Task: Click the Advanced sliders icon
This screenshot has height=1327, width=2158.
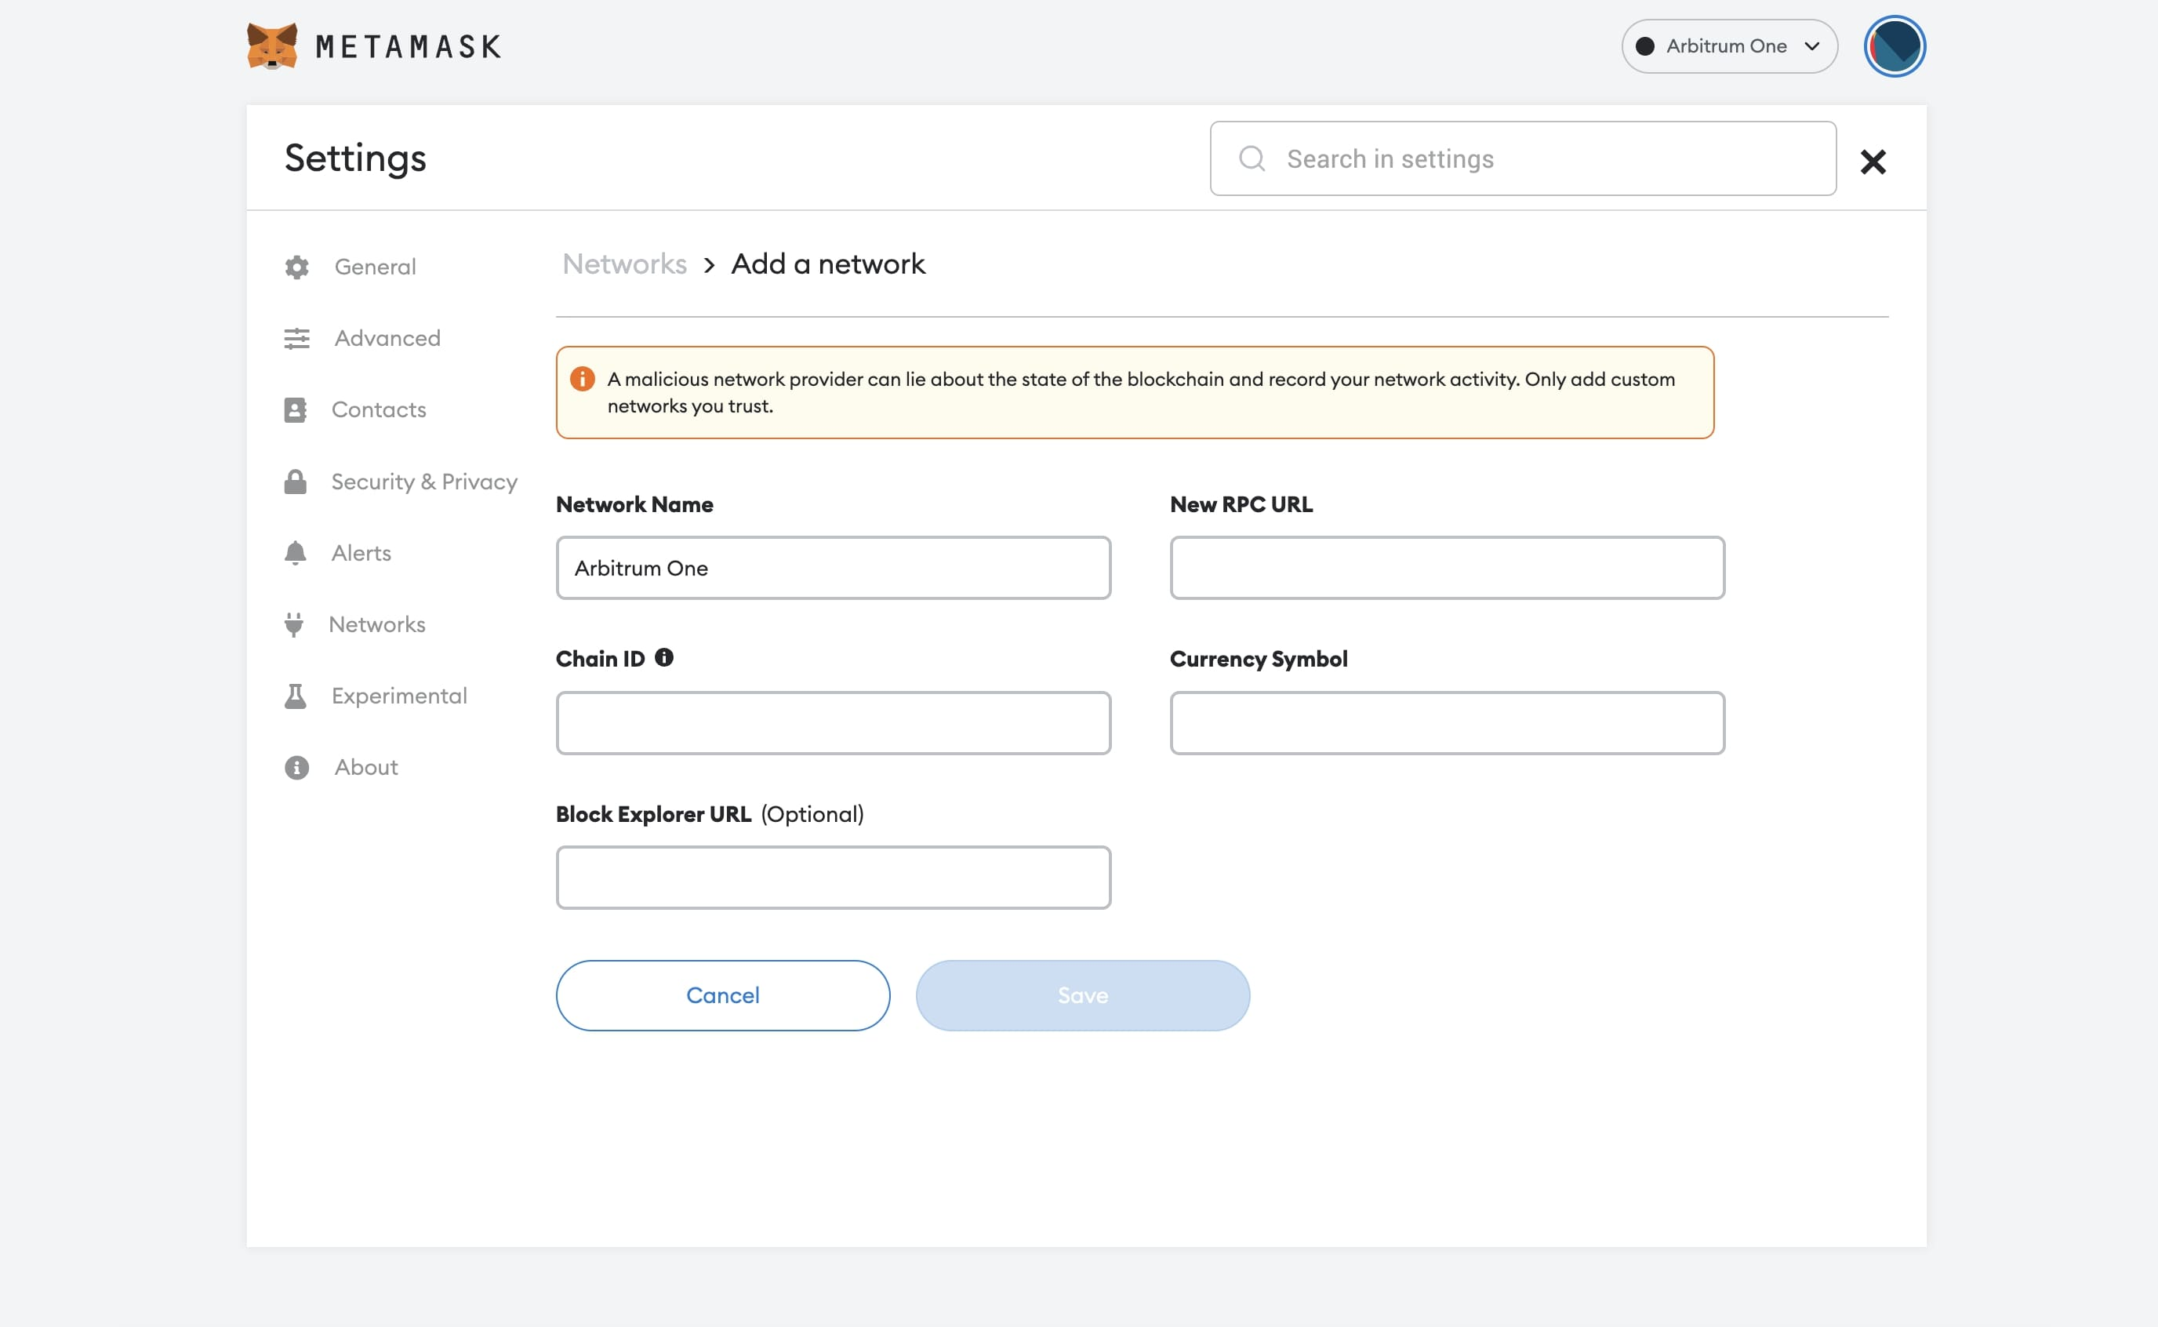Action: click(296, 338)
